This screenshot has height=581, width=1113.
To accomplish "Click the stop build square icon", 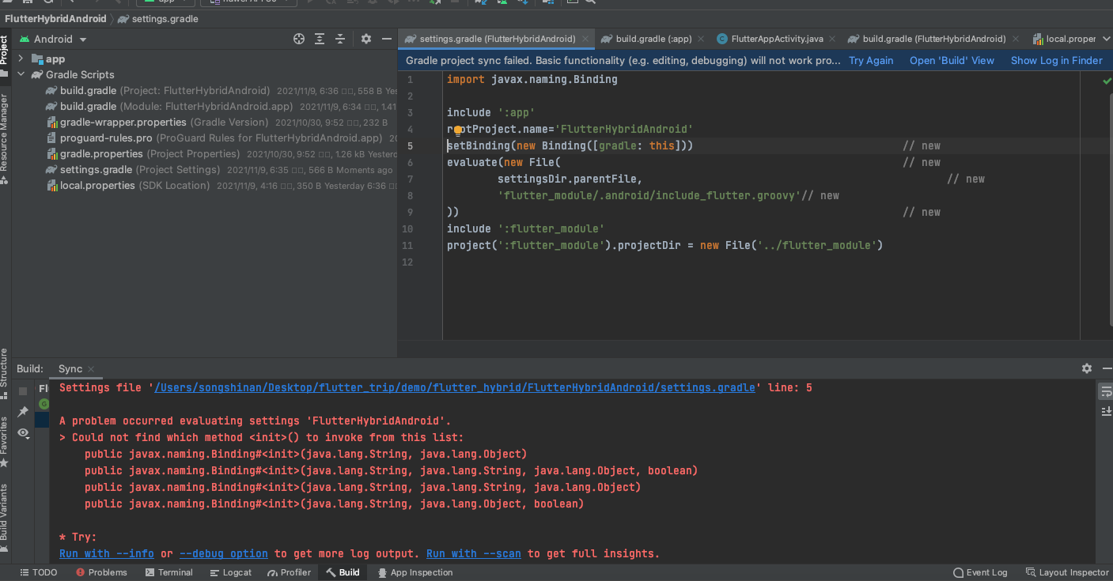I will click(x=23, y=391).
